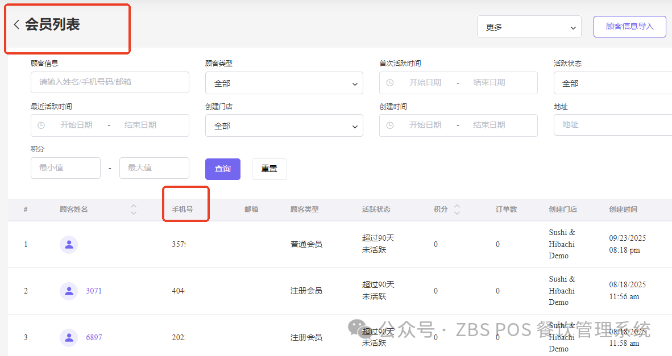Open customer link 3071
Viewport: 672px width, 356px height.
pyautogui.click(x=94, y=291)
